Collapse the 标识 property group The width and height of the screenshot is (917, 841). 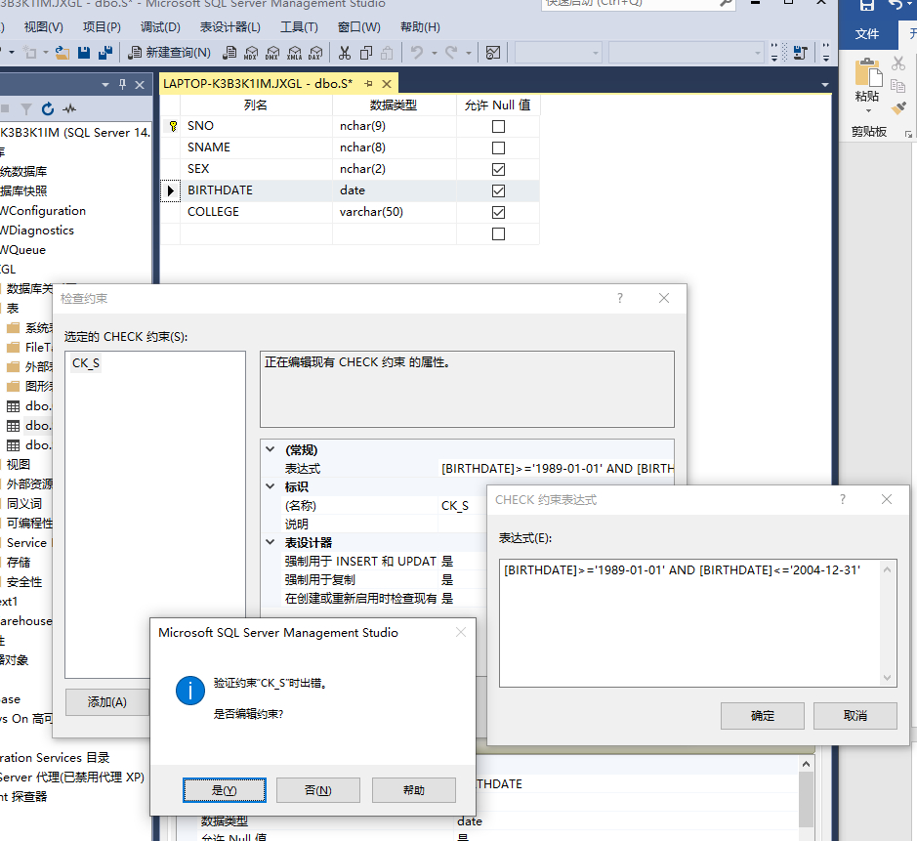271,486
